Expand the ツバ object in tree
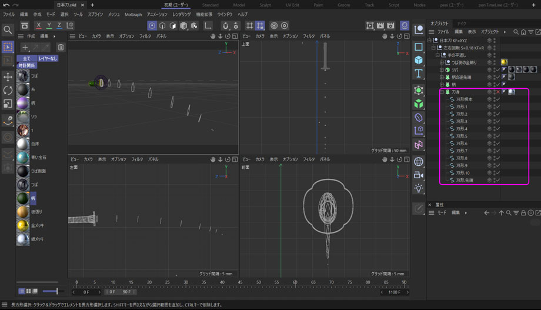The width and height of the screenshot is (541, 310). [x=442, y=70]
